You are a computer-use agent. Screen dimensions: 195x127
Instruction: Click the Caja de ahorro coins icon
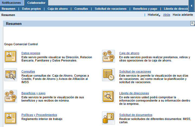108,56
